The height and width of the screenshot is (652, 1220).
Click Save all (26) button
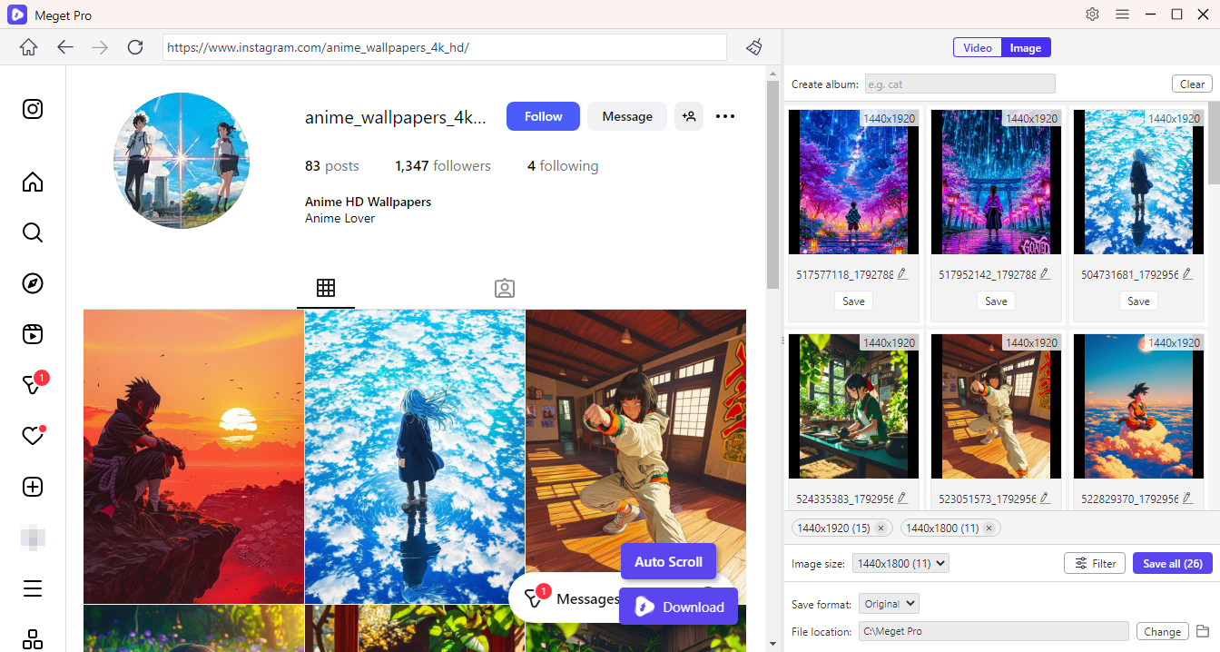1172,564
